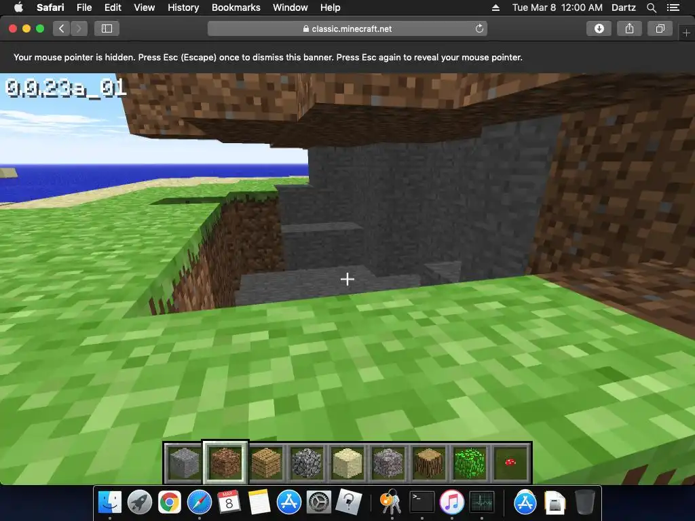Open the Safari share menu

point(629,28)
